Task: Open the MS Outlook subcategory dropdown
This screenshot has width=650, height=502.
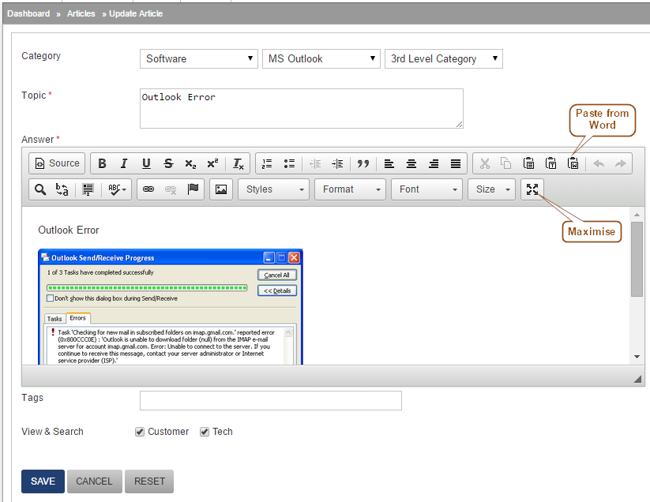Action: (x=321, y=59)
